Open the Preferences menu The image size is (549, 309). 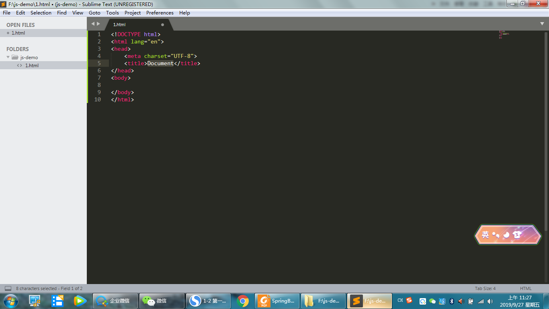tap(160, 13)
